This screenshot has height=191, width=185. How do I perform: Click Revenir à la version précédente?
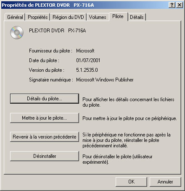click(x=45, y=137)
